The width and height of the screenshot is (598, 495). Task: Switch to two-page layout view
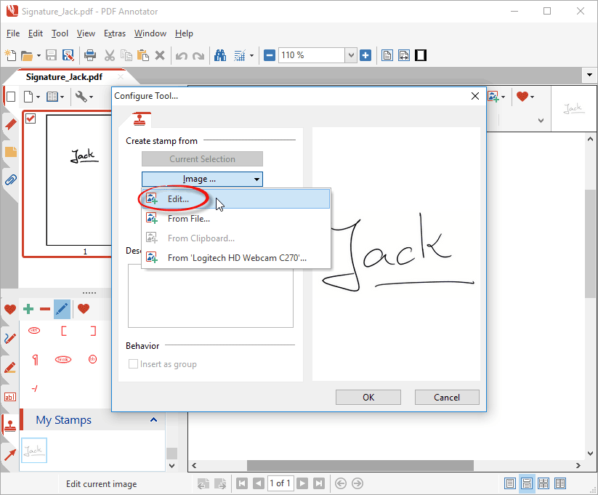pos(559,483)
